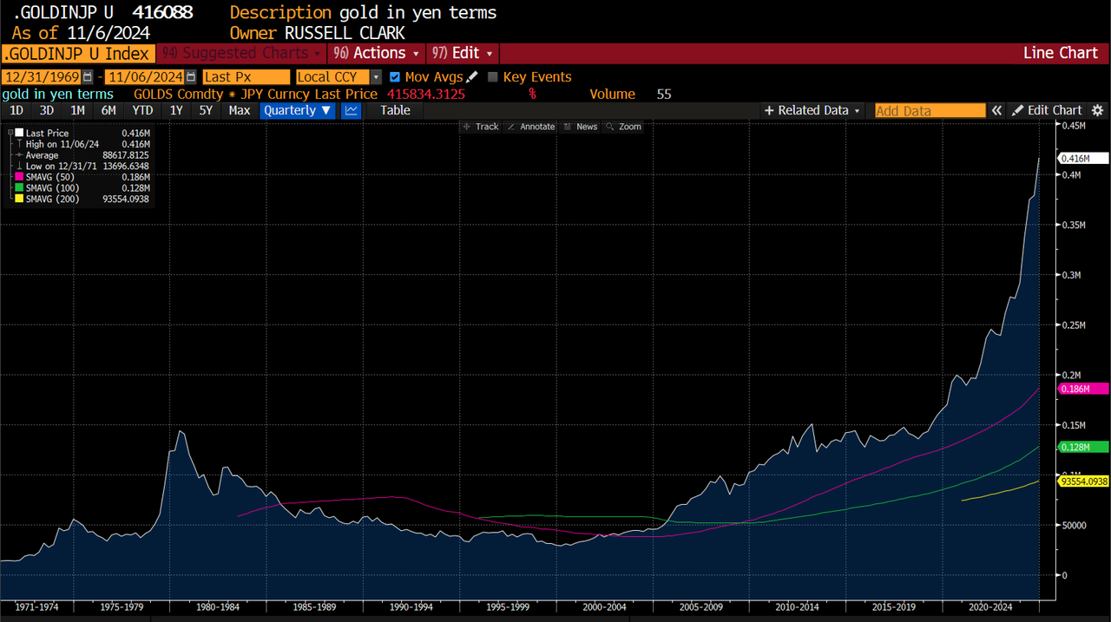This screenshot has width=1111, height=622.
Task: Activate the Track crosshair tool
Action: coord(480,127)
